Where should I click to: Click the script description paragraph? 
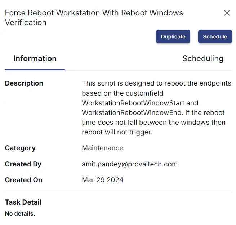[156, 107]
